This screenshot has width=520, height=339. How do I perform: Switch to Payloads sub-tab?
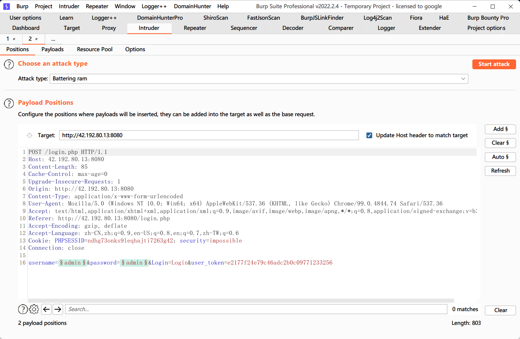(53, 49)
